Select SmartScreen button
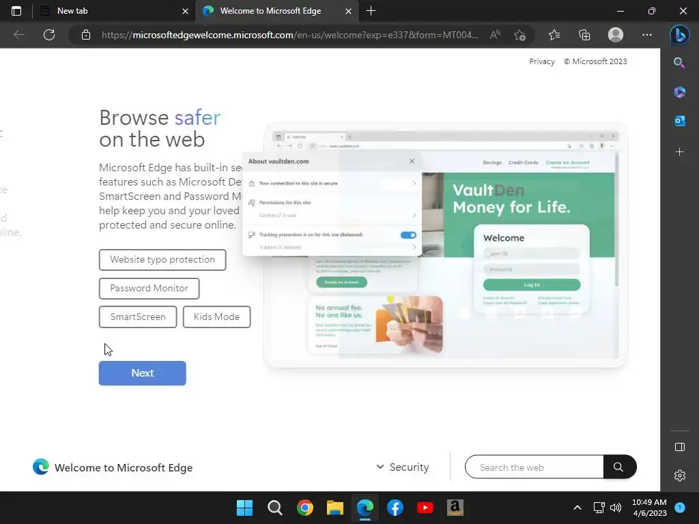 click(138, 317)
